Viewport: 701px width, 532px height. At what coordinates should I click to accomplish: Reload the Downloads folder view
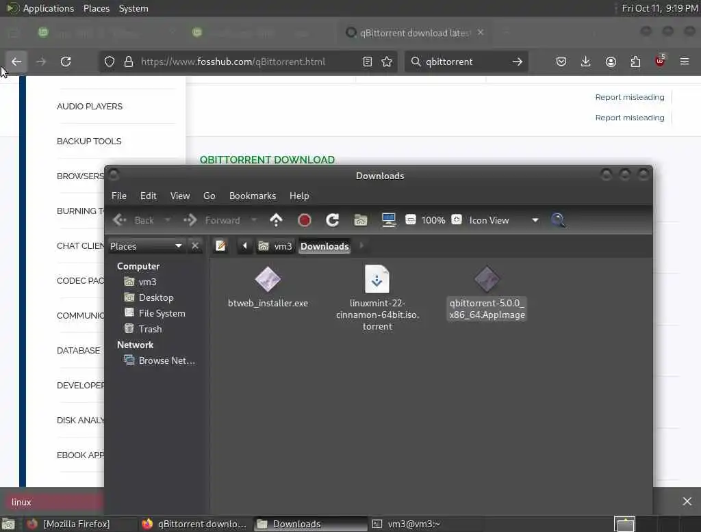coord(332,220)
